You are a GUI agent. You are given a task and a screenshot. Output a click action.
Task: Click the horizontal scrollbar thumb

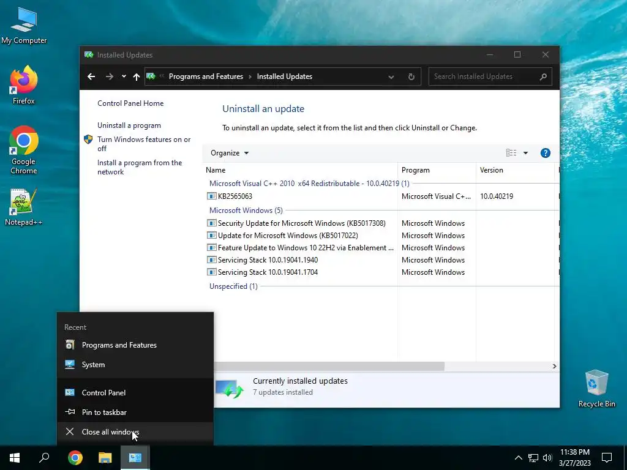tap(329, 366)
